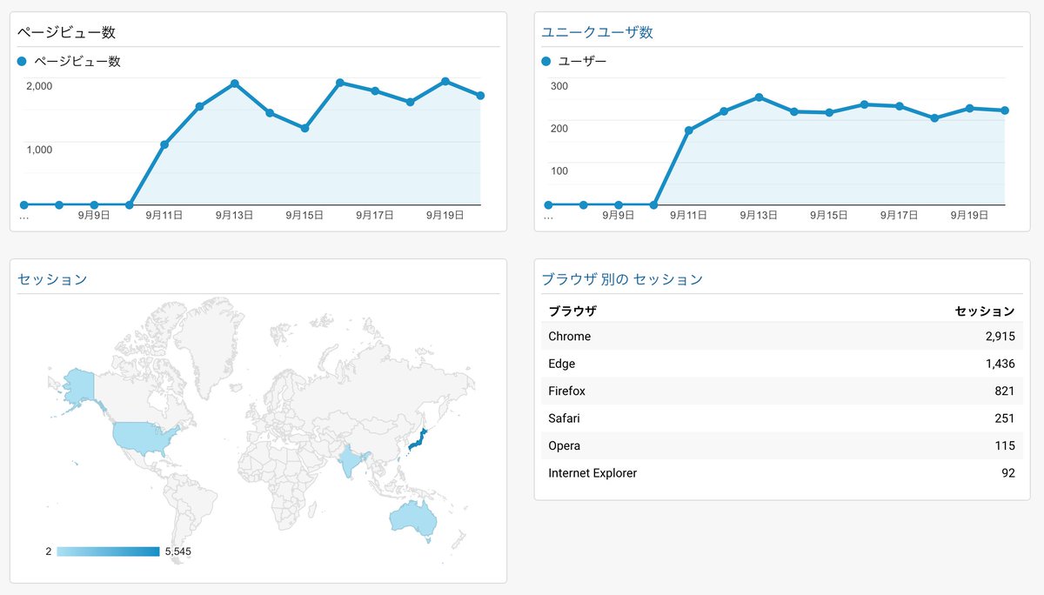Click the blue ページビュー数 legend dot
Screen dimensions: 1044x595
[x=23, y=62]
